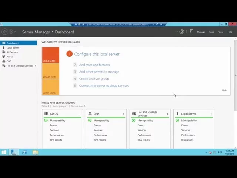Click the forward navigation arrow
The image size is (237, 178).
point(11,32)
